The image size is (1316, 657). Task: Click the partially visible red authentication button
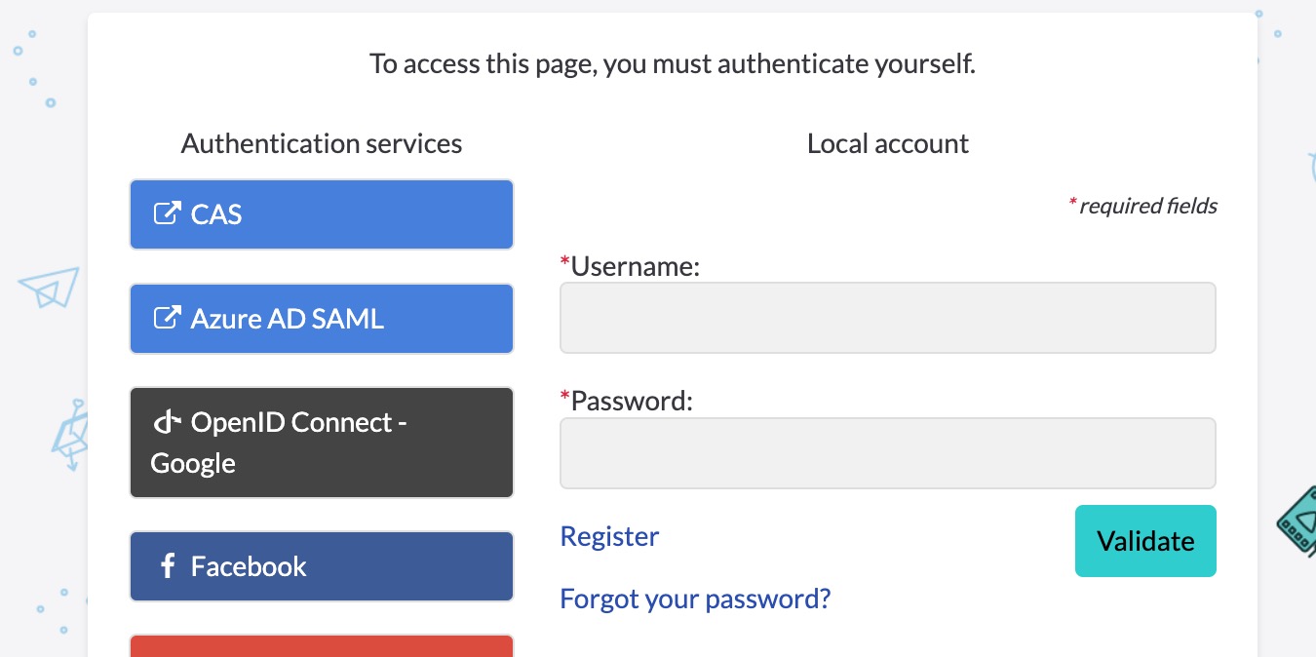click(322, 646)
